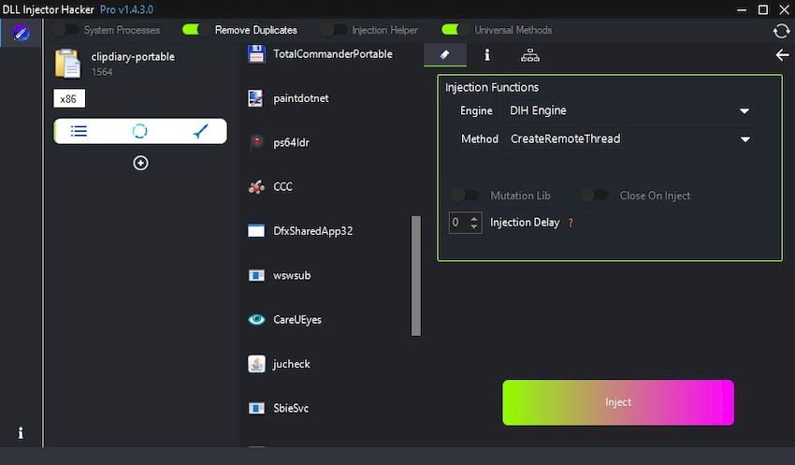Click the CCC molecule icon
The image size is (795, 465).
click(x=256, y=187)
